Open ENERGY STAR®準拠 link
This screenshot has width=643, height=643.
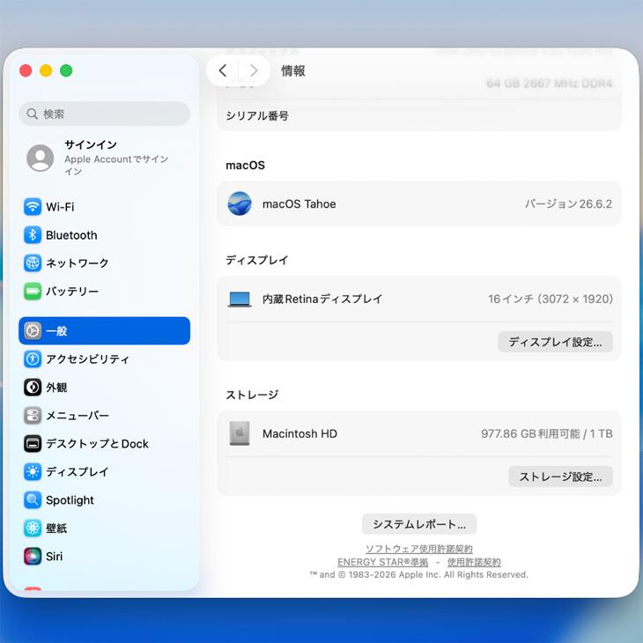click(x=382, y=562)
